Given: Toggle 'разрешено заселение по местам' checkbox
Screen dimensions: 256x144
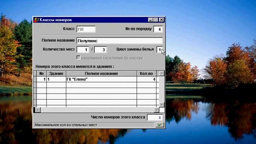Looking at the screenshot, I should pyautogui.click(x=78, y=58).
